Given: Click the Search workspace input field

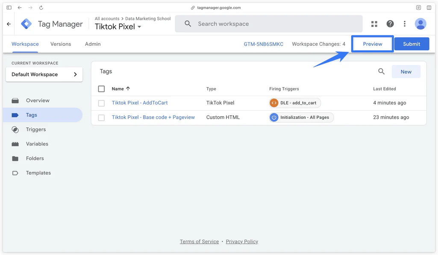Looking at the screenshot, I should pyautogui.click(x=269, y=24).
